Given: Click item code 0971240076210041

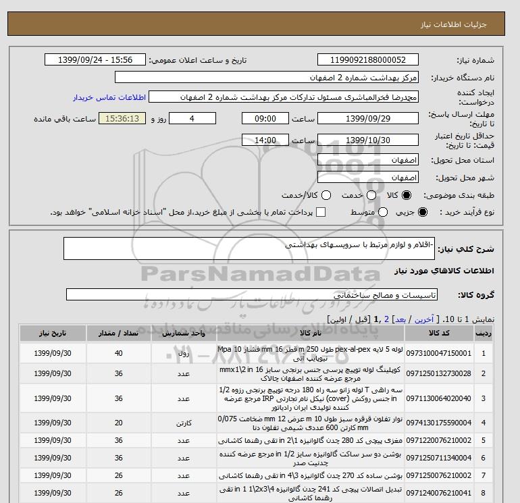Looking at the screenshot, I should point(439,494).
